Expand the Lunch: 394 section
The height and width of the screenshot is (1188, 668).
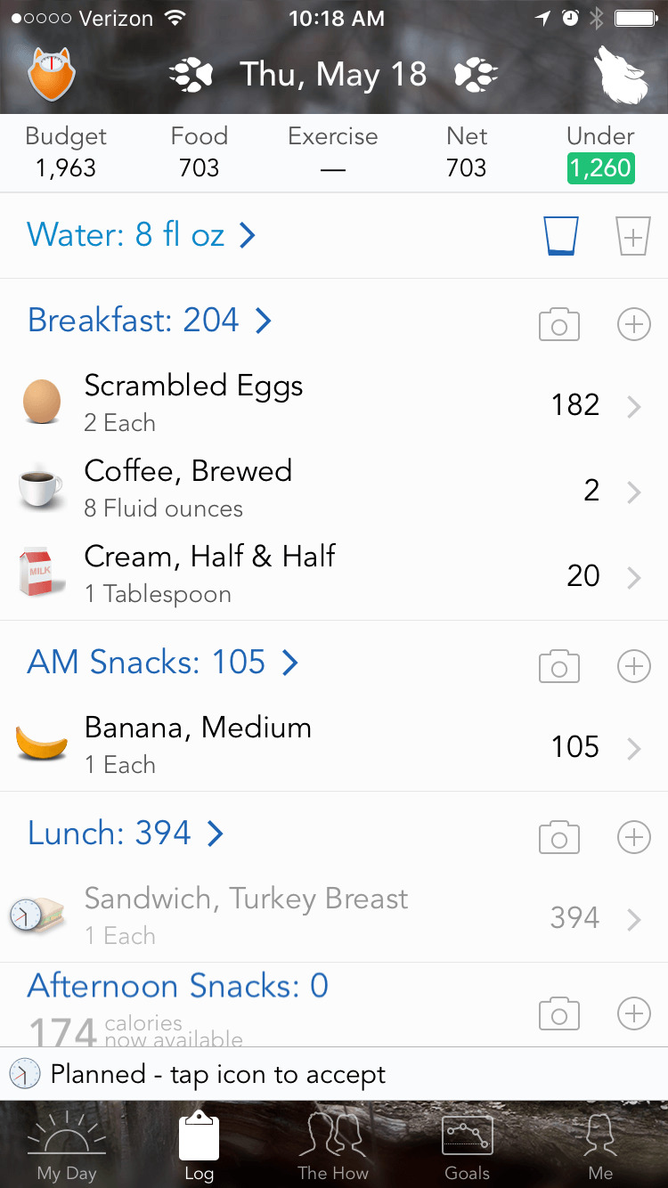(126, 834)
